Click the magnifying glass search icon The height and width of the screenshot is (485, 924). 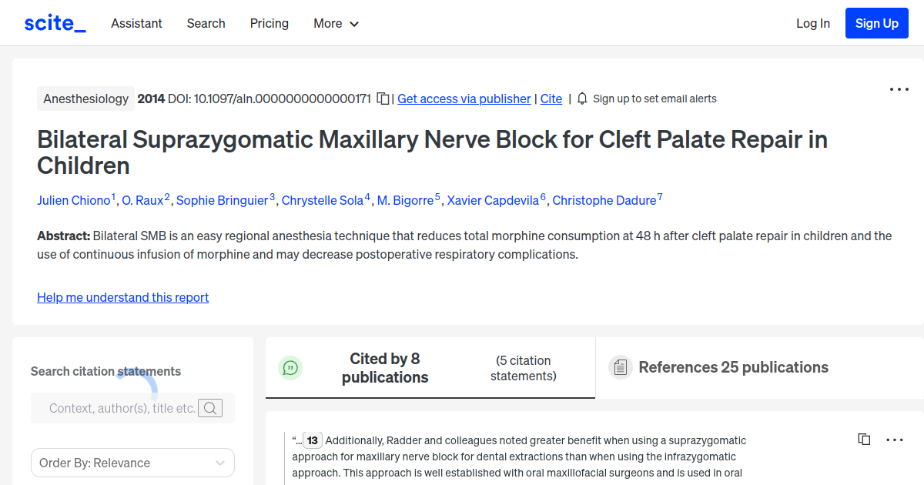210,408
